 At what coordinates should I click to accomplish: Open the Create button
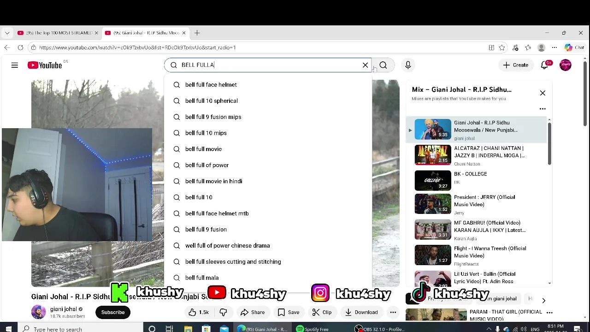coord(516,65)
